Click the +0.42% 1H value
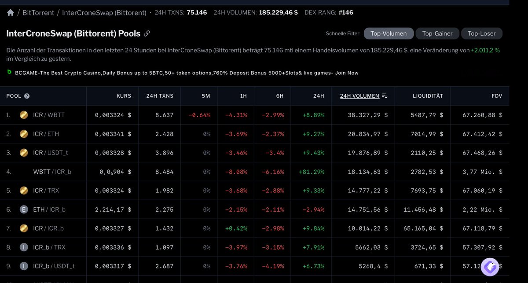The image size is (528, 283). 236,228
